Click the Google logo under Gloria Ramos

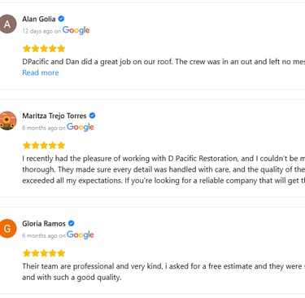(81, 234)
